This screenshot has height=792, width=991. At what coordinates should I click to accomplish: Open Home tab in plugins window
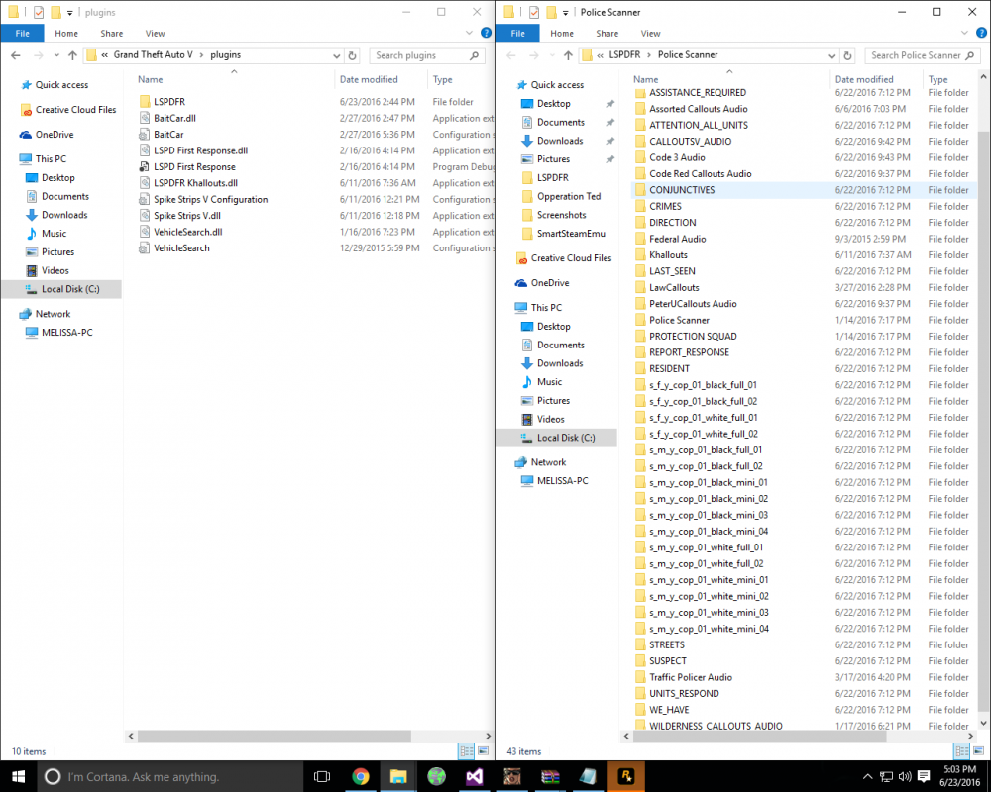point(66,33)
